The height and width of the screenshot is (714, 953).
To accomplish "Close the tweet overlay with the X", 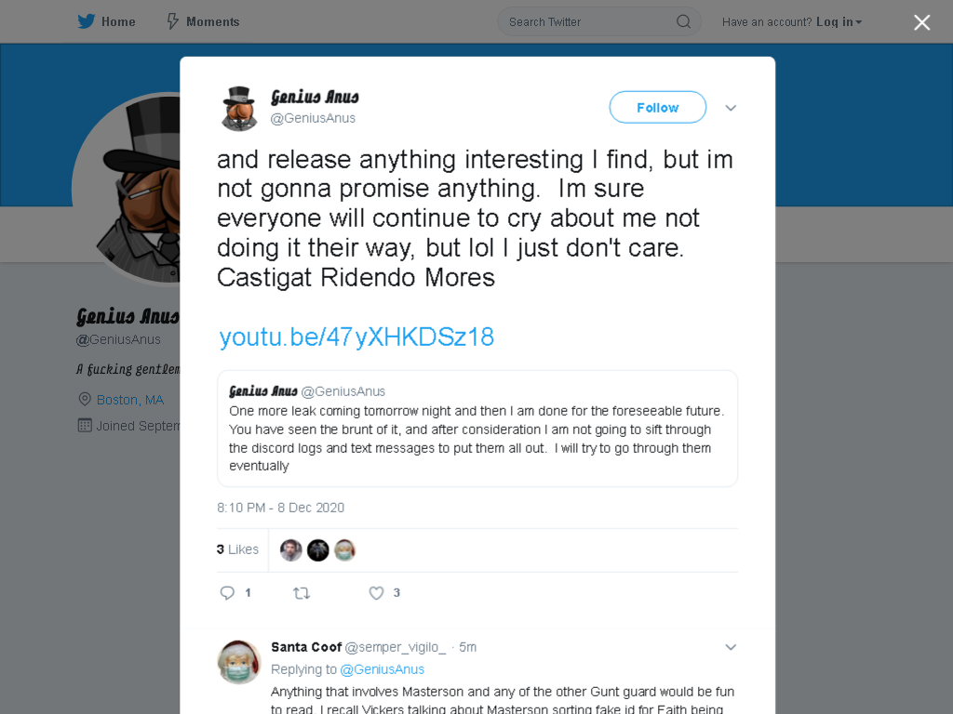I will click(x=922, y=22).
